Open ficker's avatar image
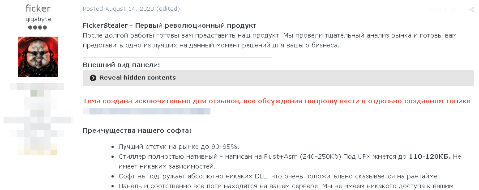 (38, 57)
